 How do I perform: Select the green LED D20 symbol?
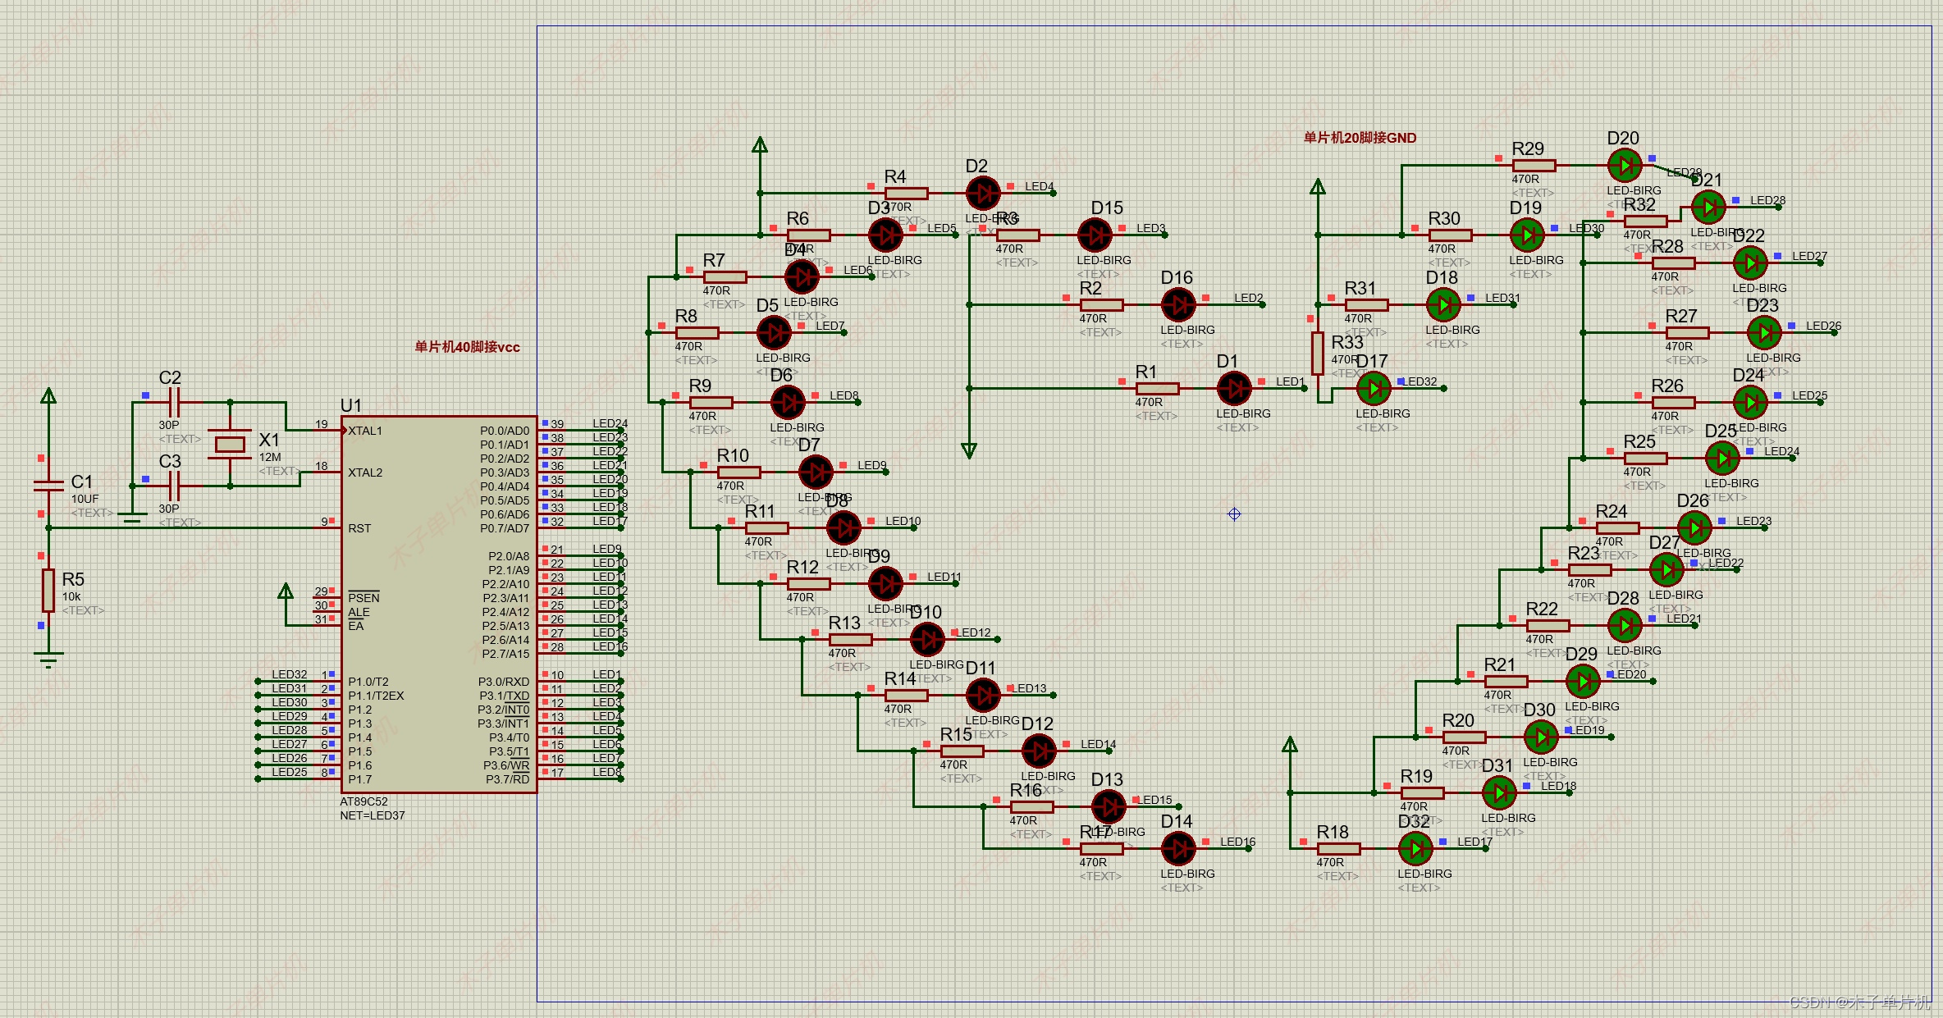pos(1624,166)
